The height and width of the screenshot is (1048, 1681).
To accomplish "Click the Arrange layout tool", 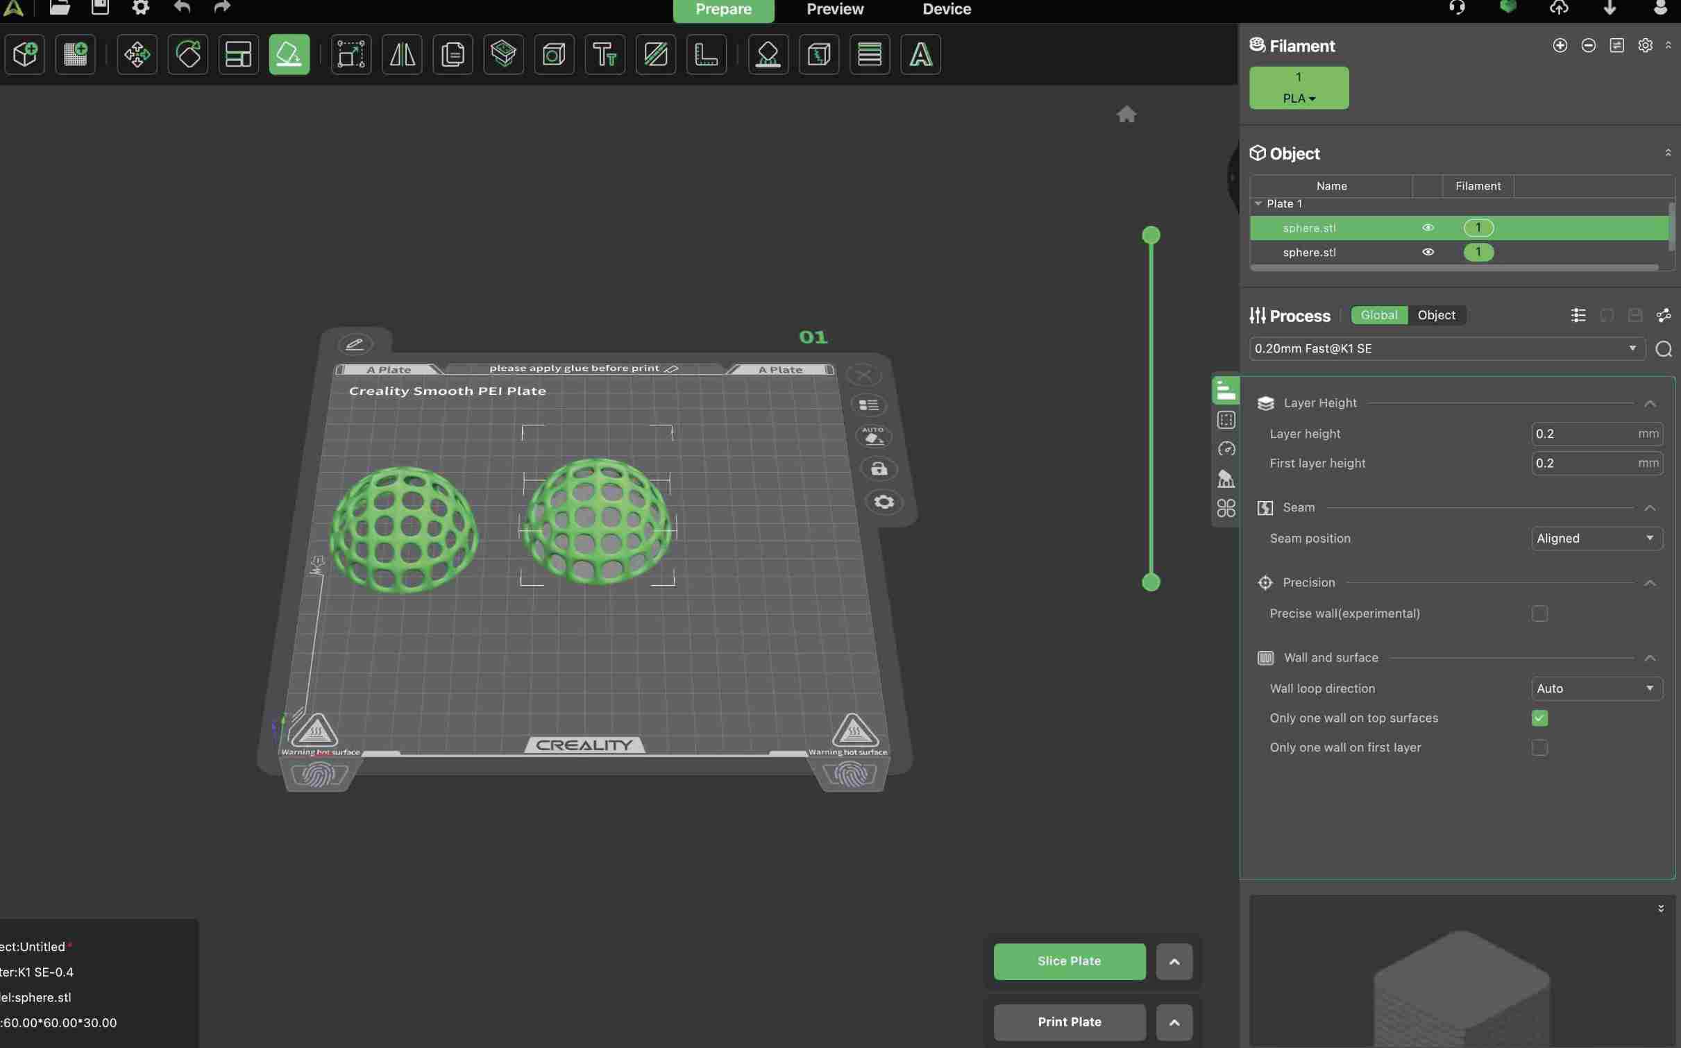I will coord(239,54).
